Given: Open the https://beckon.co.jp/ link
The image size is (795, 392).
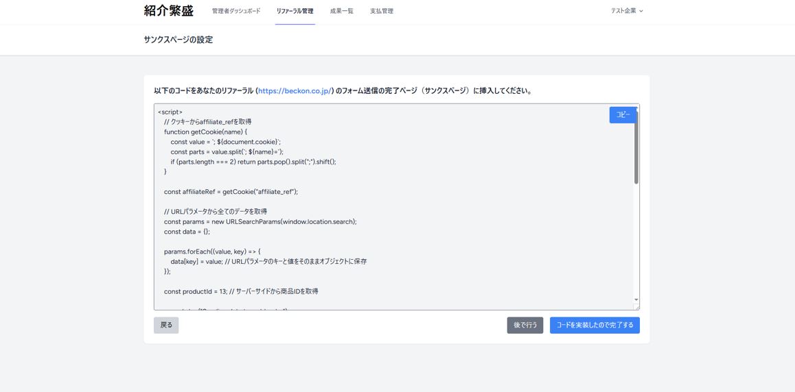Looking at the screenshot, I should (x=295, y=91).
